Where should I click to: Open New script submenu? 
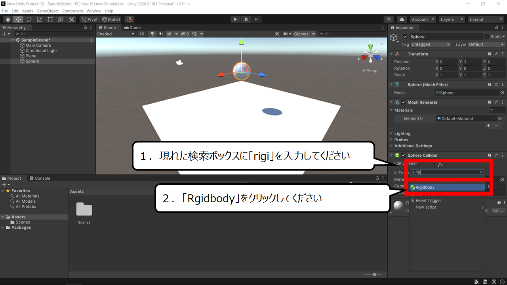point(447,207)
